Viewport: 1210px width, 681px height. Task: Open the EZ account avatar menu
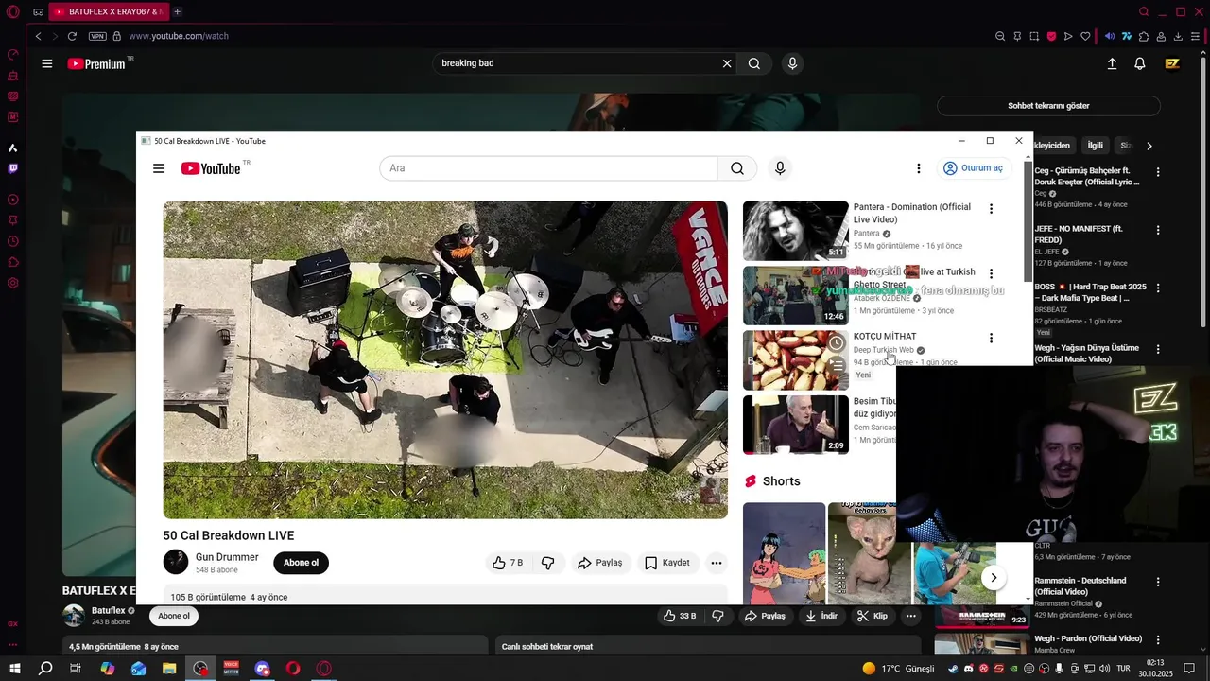[x=1172, y=63]
